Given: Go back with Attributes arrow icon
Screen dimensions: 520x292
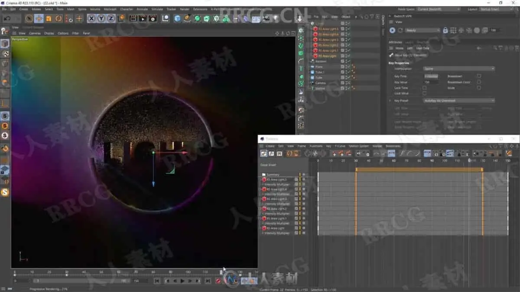Looking at the screenshot, I should click(479, 48).
